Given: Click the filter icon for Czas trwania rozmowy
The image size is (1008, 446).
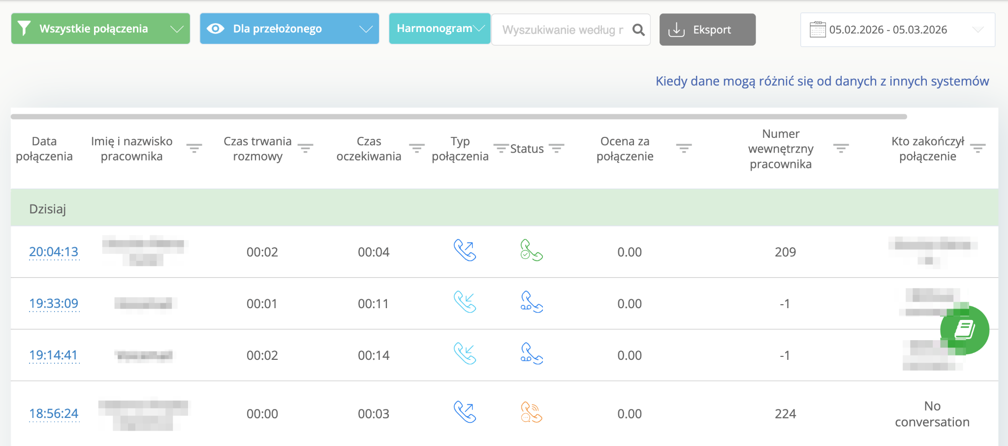Looking at the screenshot, I should [305, 148].
